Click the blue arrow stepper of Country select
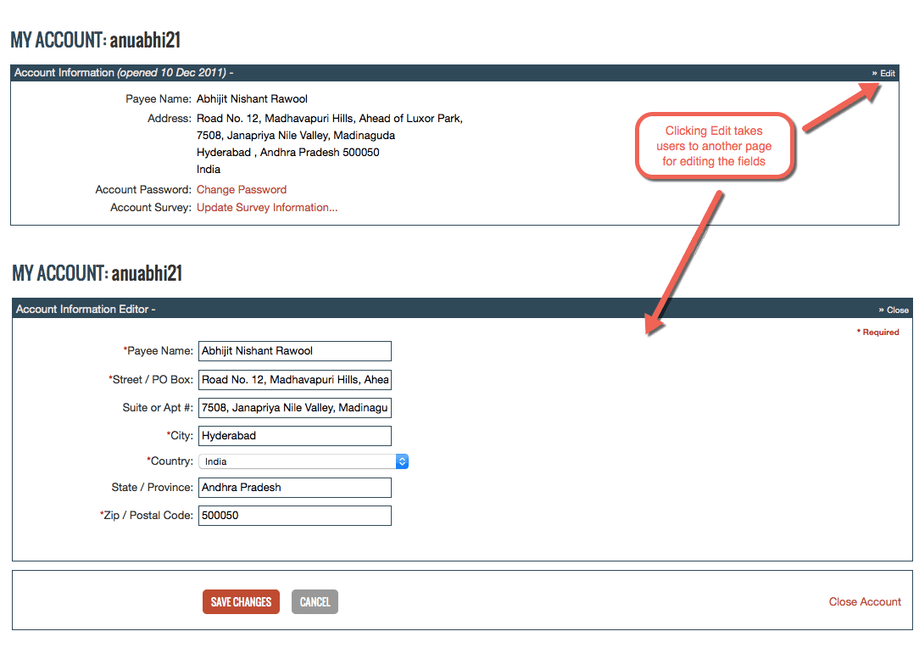919x648 pixels. (402, 461)
